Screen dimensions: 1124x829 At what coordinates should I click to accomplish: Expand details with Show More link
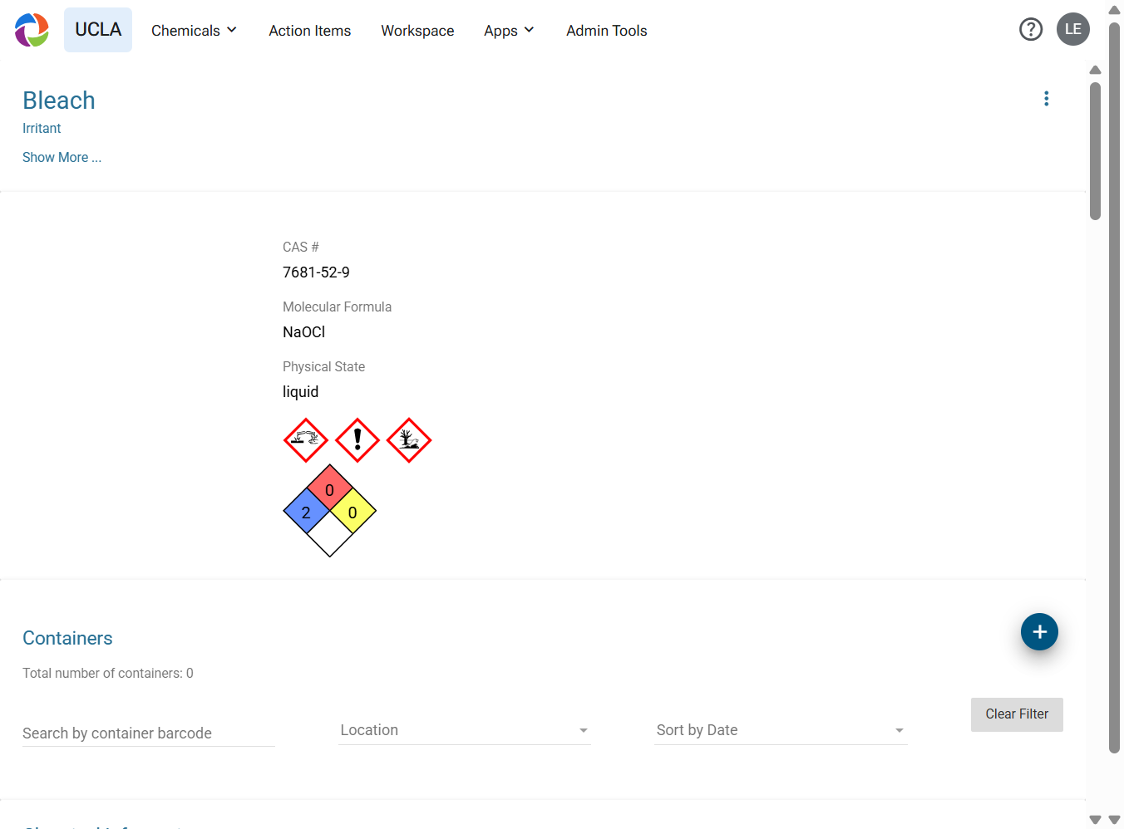point(62,158)
